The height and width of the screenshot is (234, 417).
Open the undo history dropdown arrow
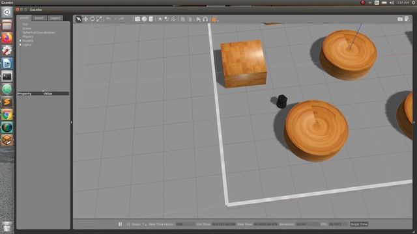click(115, 19)
